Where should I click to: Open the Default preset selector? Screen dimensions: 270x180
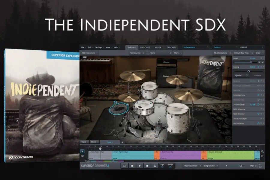coord(225,47)
